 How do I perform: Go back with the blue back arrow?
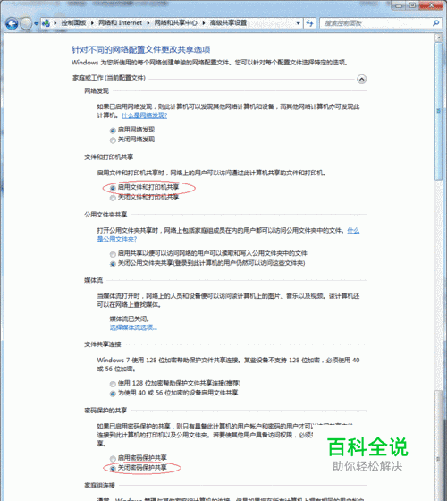coord(12,23)
